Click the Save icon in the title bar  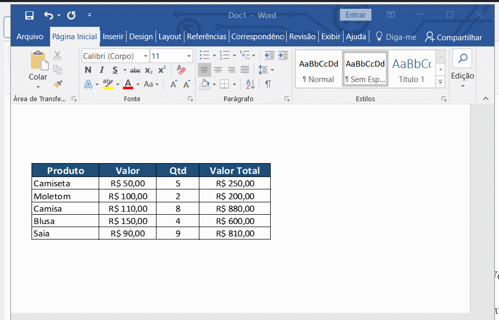coord(29,15)
